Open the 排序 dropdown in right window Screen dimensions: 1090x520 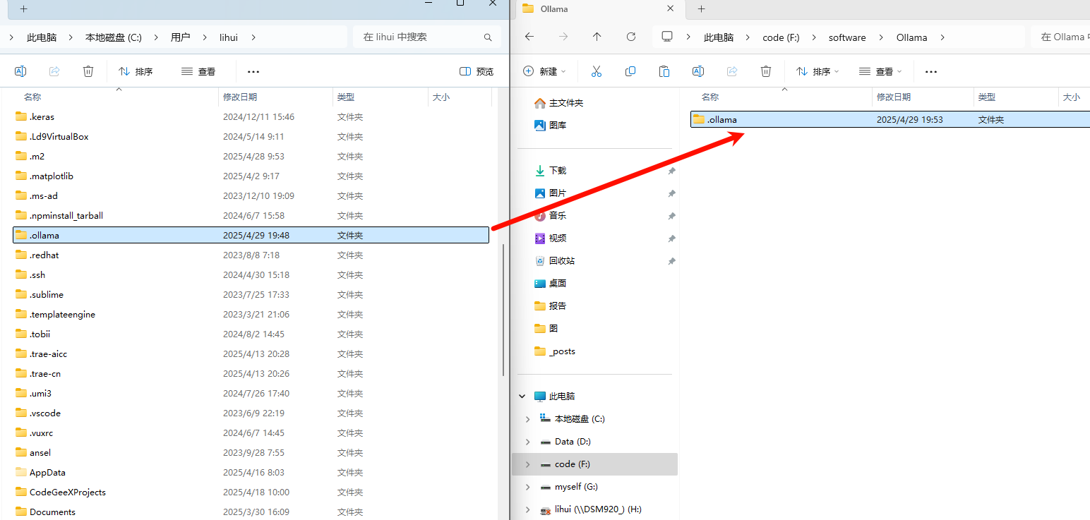click(x=817, y=71)
